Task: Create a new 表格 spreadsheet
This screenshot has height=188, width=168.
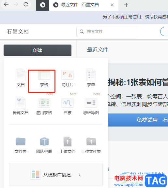Action: [44, 78]
